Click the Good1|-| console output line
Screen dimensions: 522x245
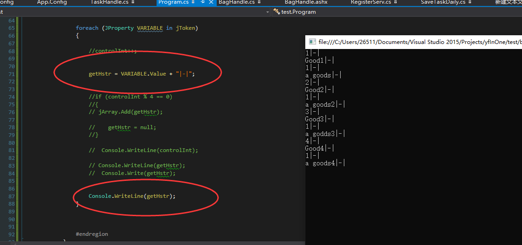coord(320,60)
